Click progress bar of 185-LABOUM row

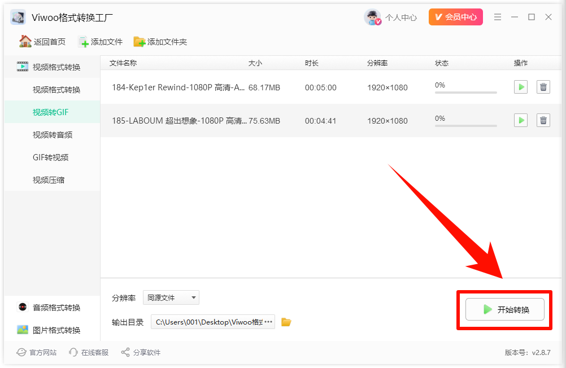click(x=465, y=125)
